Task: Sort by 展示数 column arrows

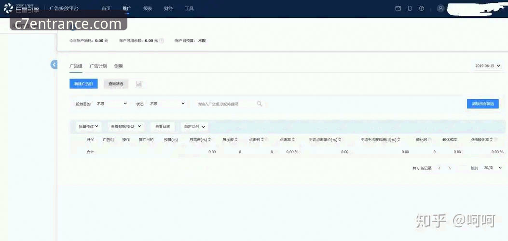Action: [x=236, y=140]
